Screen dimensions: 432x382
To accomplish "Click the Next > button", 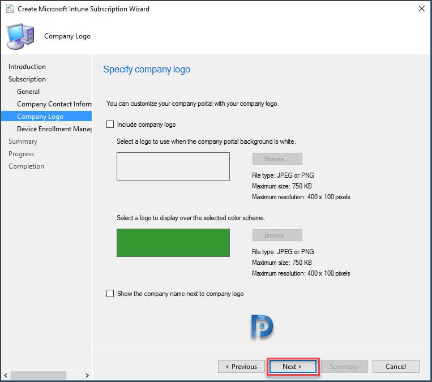I will 293,367.
